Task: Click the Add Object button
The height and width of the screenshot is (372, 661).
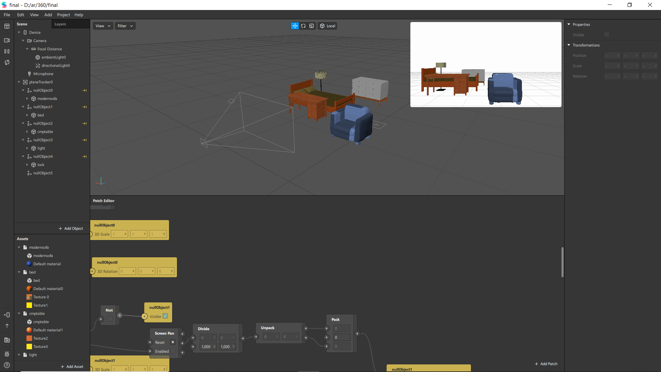Action: coord(71,228)
